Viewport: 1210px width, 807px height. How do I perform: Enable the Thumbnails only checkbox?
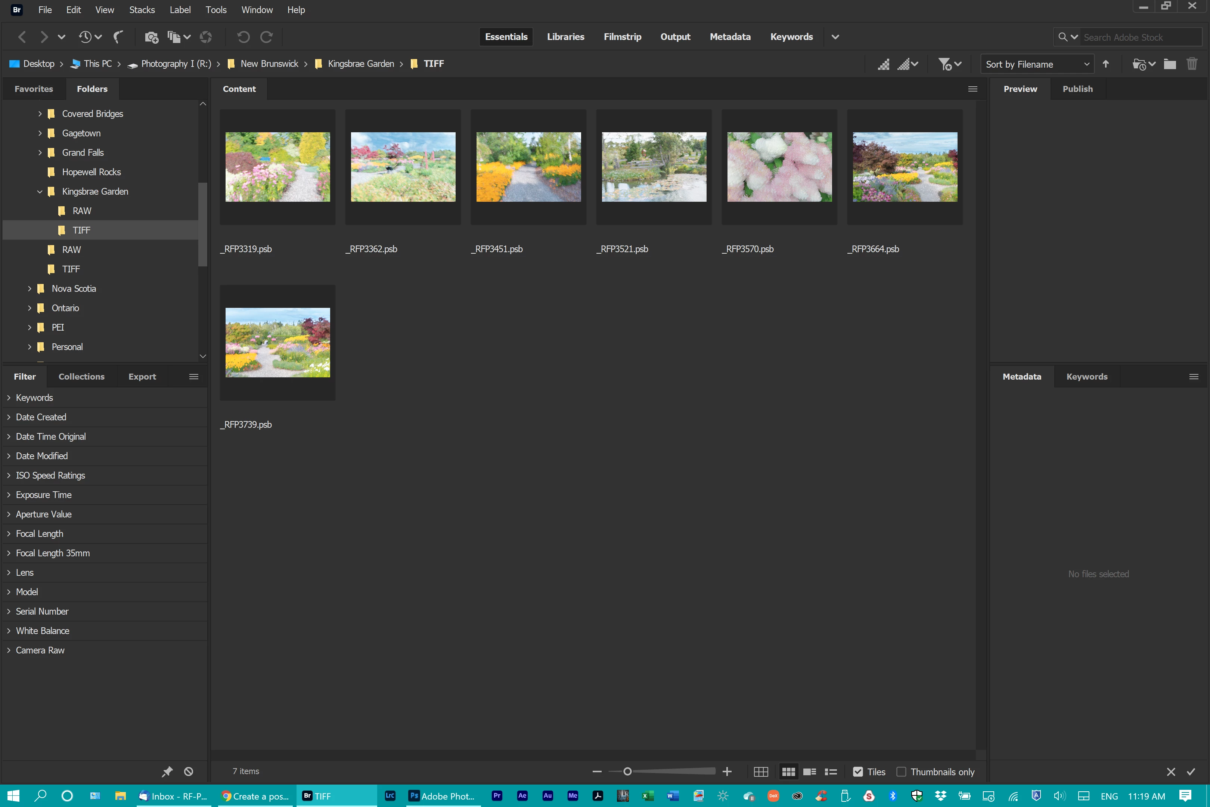[x=901, y=772]
